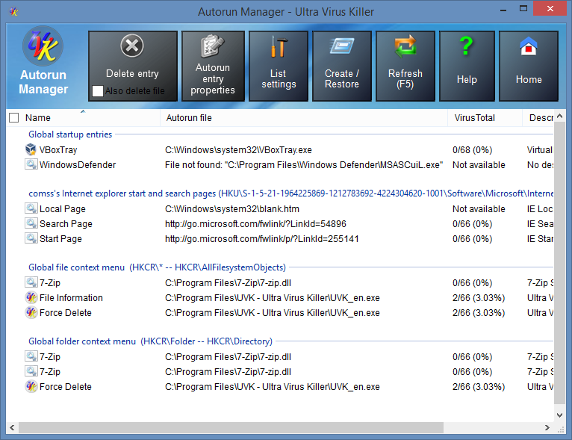Viewport: 572px width, 440px height.
Task: Toggle the Also delete file checkbox
Action: pyautogui.click(x=98, y=91)
